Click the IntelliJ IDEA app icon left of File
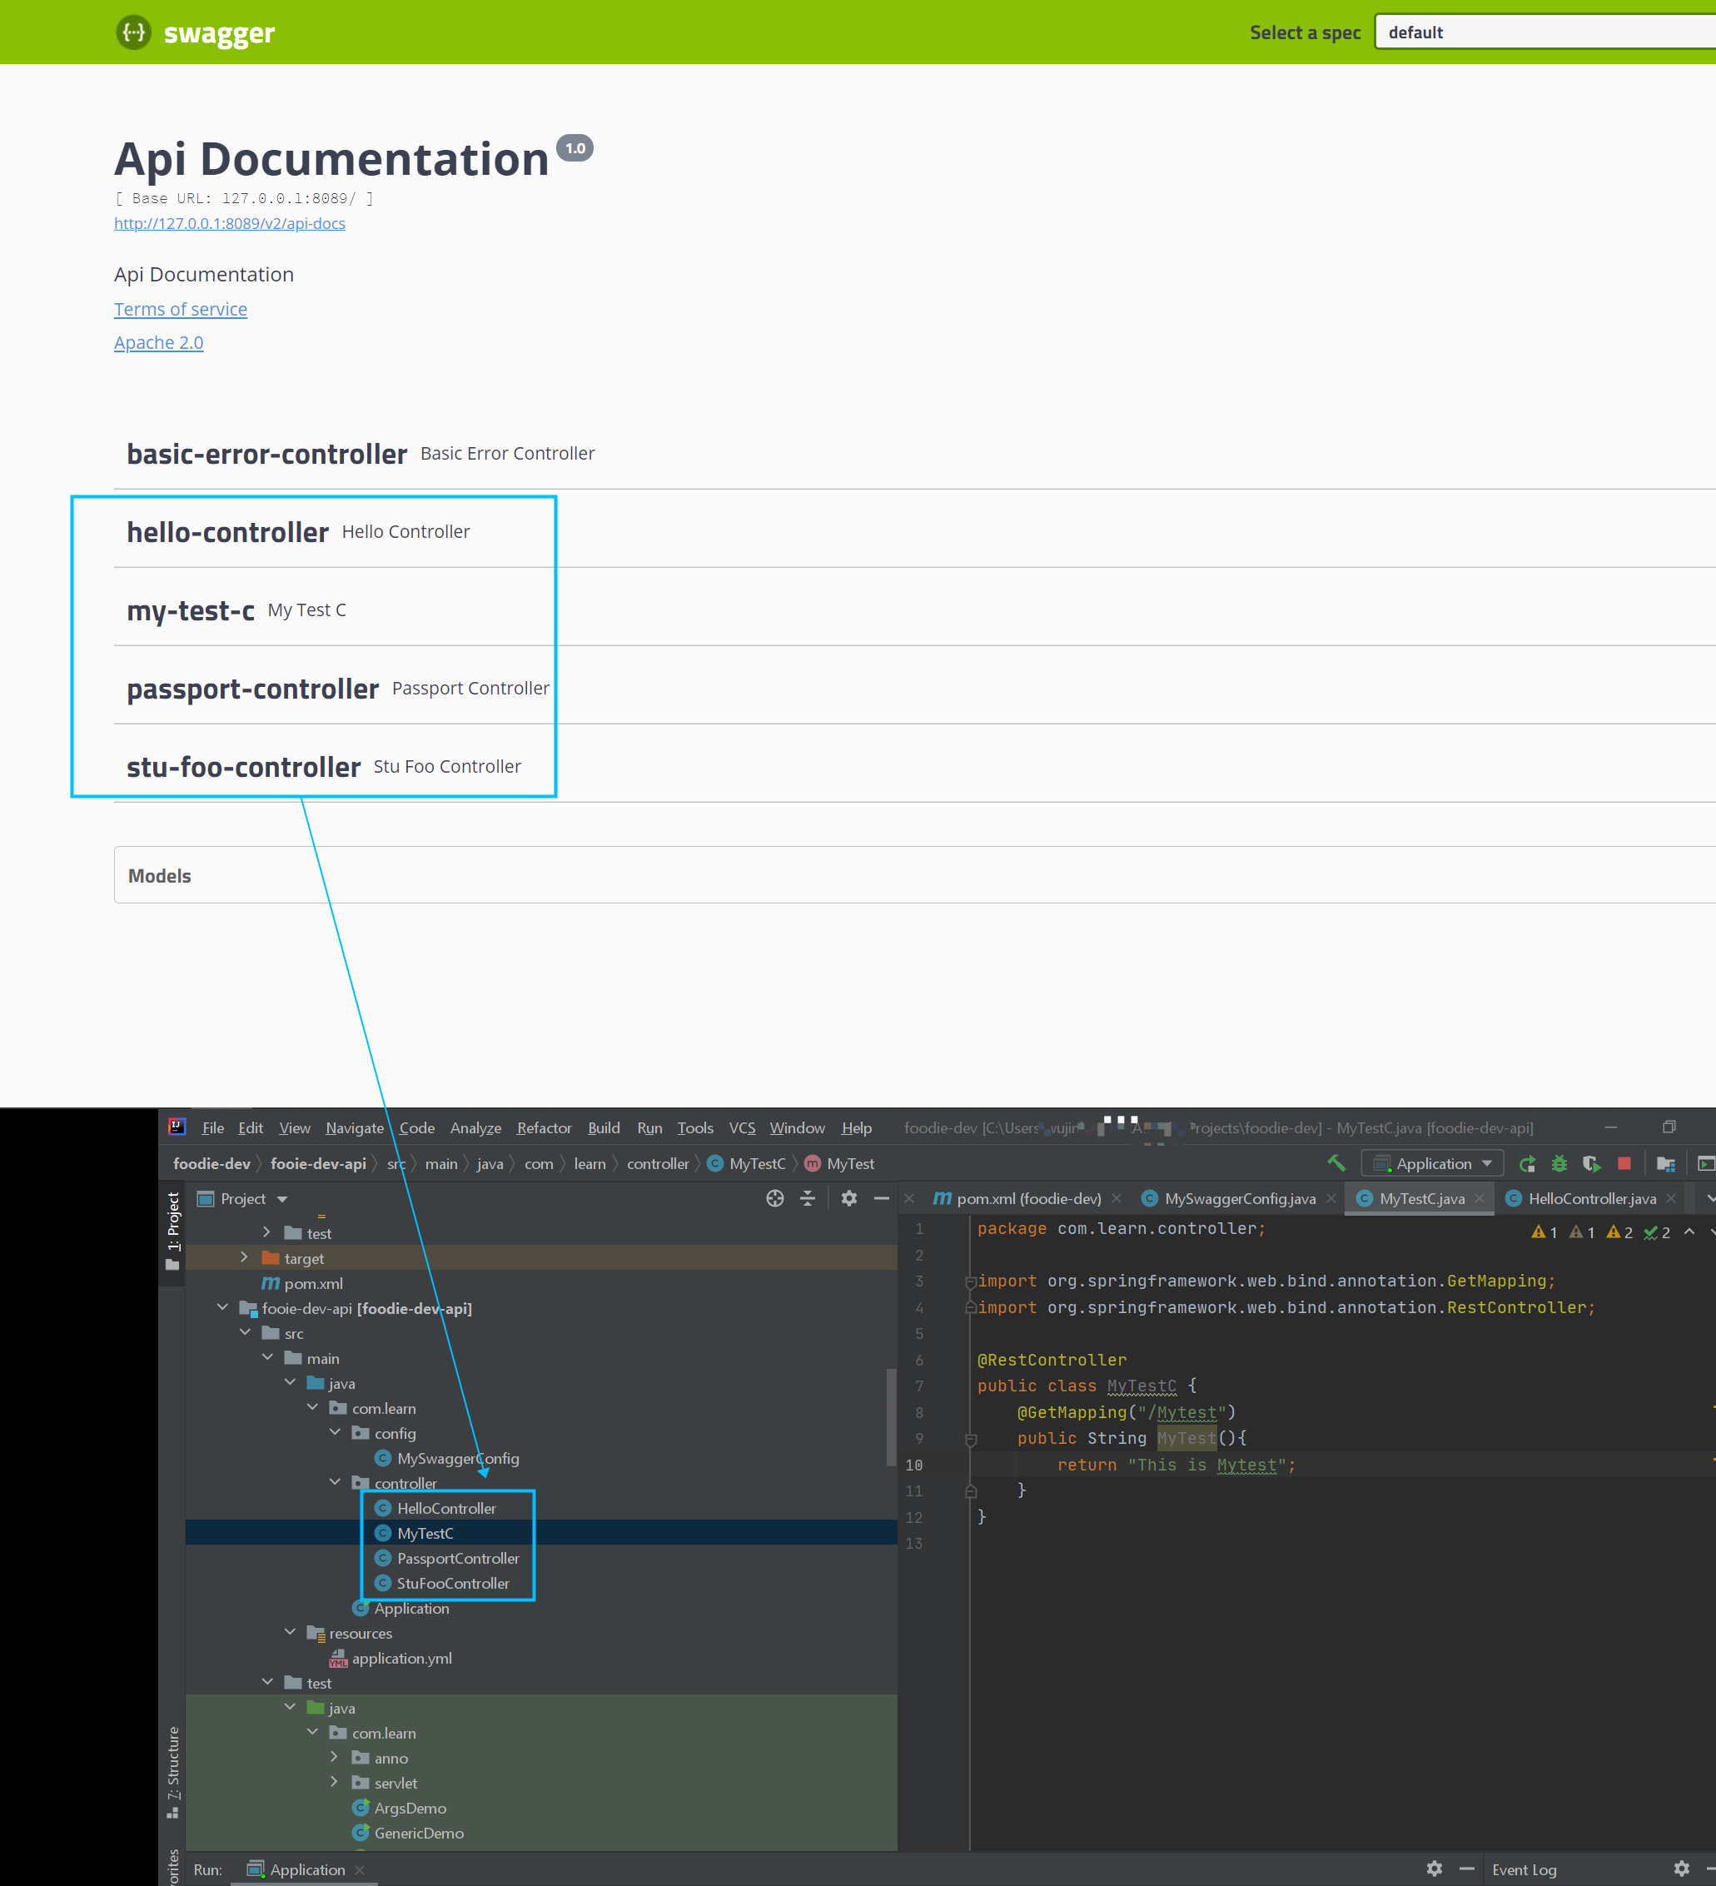 click(177, 1127)
